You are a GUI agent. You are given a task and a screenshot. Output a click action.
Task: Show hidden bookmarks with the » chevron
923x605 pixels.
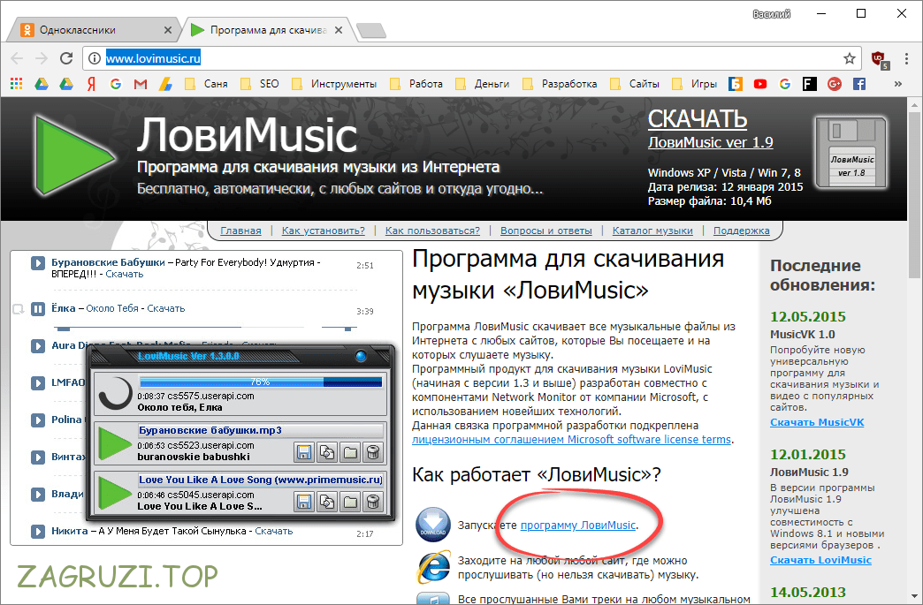point(897,84)
